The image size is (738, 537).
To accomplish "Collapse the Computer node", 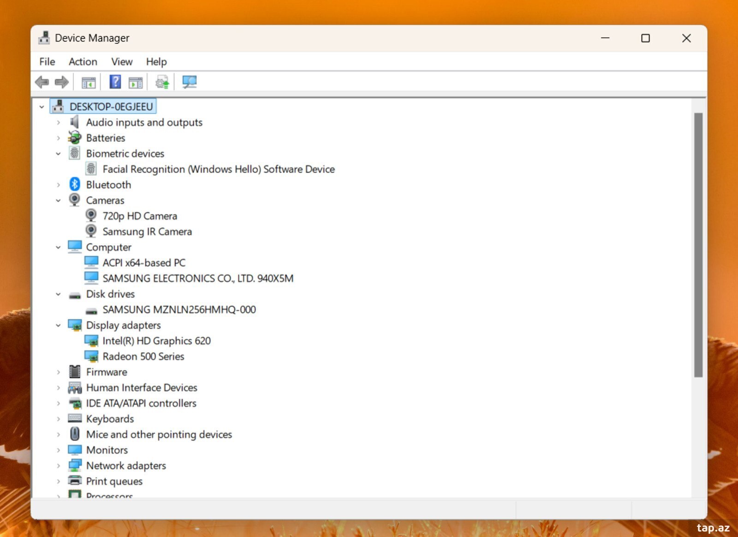I will point(59,247).
